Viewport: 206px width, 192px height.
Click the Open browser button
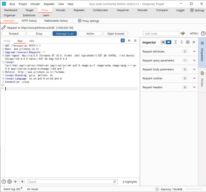tap(116, 34)
